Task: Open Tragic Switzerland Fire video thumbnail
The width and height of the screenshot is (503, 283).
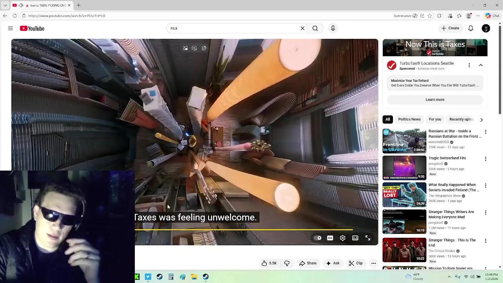Action: tap(404, 168)
